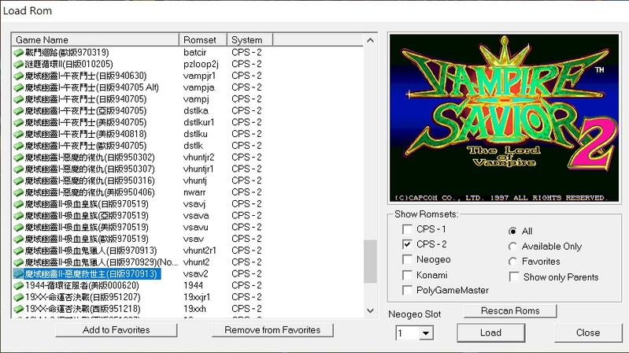The image size is (629, 353).
Task: Click the green icon beside vsavj row
Action: point(18,204)
